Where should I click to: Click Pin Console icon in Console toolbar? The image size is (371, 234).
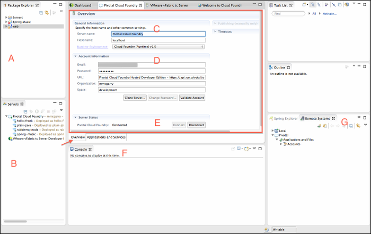tap(233, 149)
